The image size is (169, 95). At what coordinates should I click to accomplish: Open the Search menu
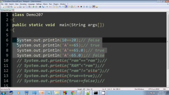[x=11, y=4]
